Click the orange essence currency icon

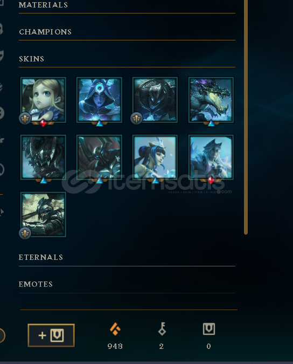[x=115, y=329]
